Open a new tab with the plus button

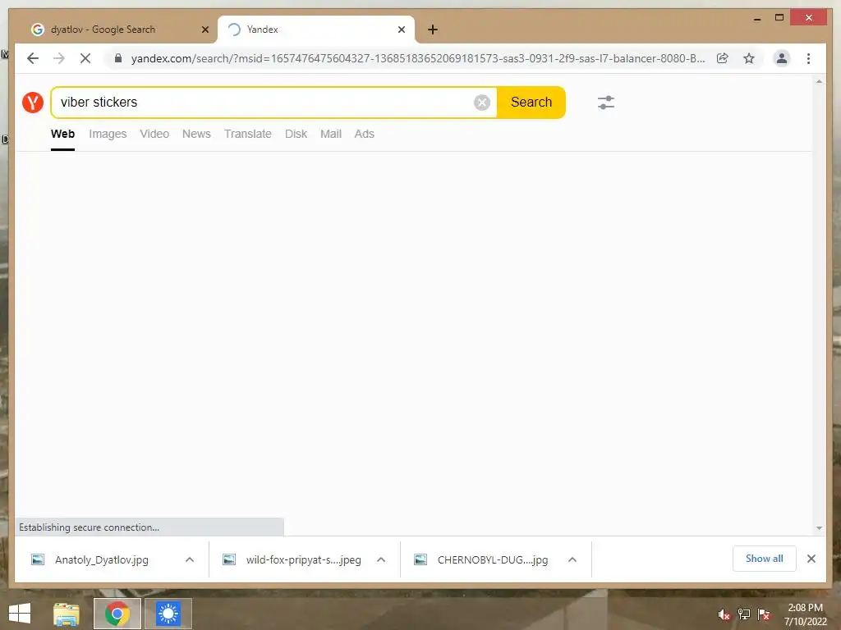pos(433,30)
